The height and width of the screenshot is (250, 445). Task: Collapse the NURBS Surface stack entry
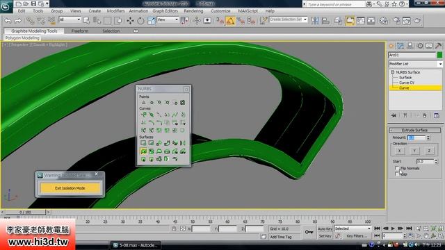[x=392, y=72]
